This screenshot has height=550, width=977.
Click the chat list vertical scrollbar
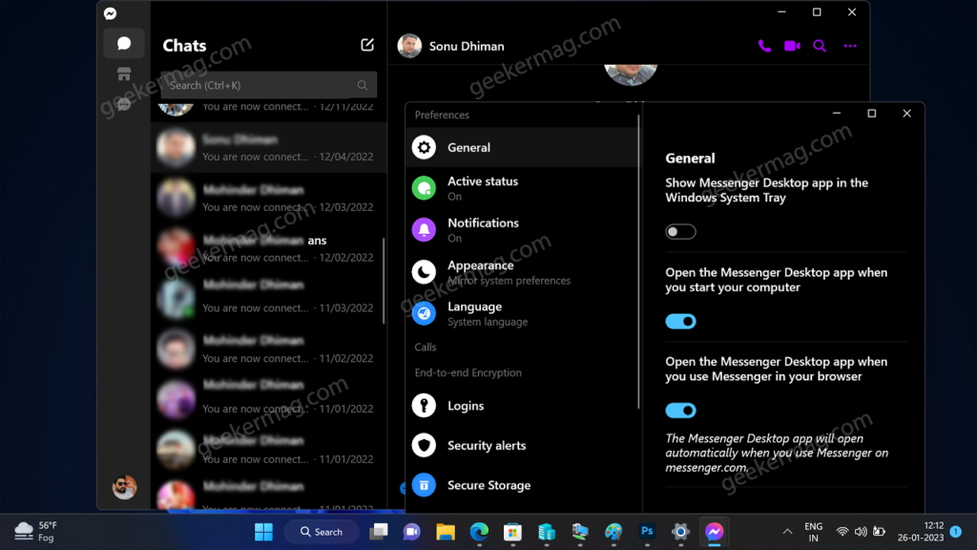[x=384, y=281]
